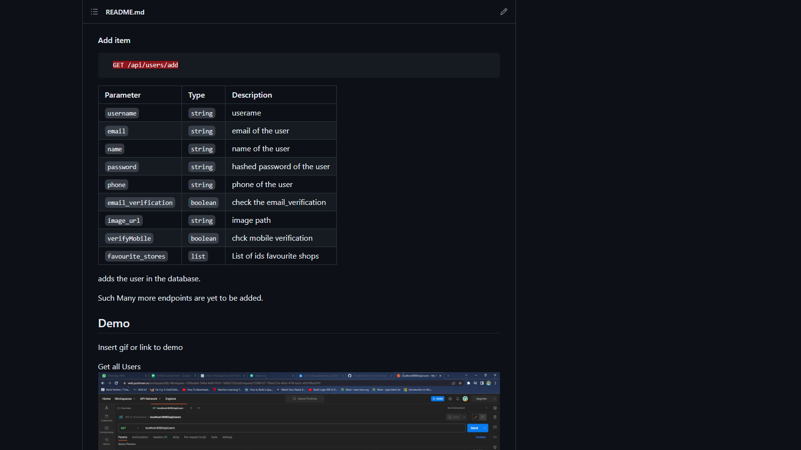
Task: Open Collections in the Postman sidebar
Action: click(106, 418)
